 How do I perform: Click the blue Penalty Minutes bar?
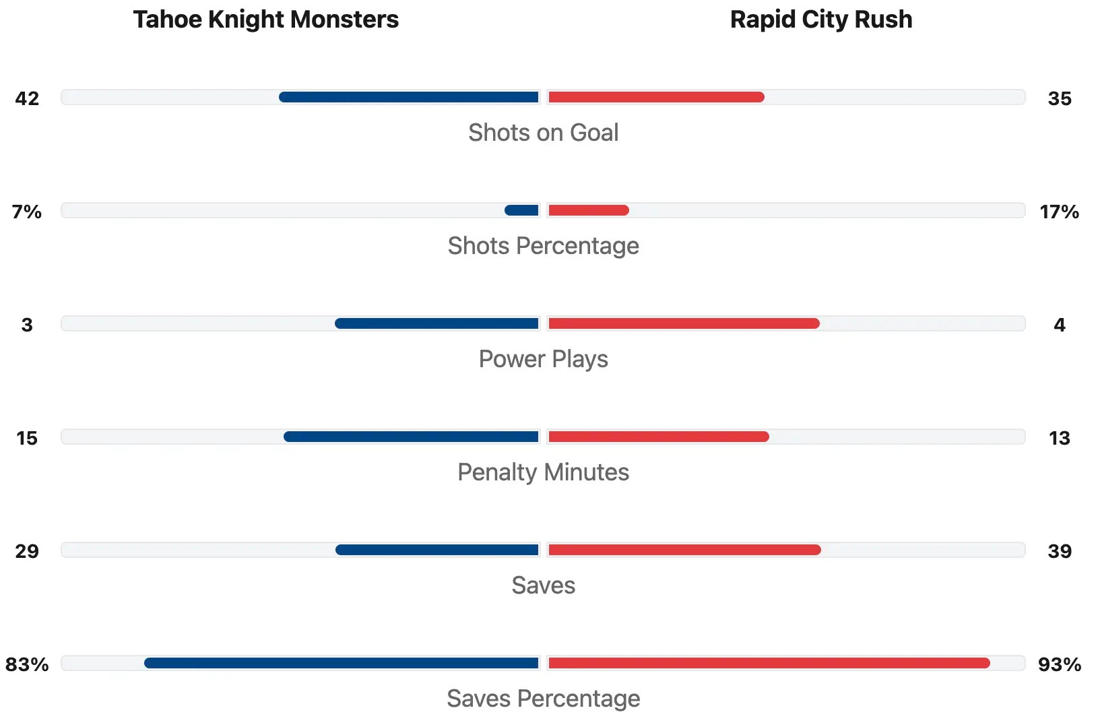tap(411, 437)
